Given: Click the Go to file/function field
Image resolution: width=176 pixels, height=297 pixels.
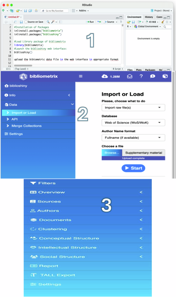Looking at the screenshot, I should [55, 11].
